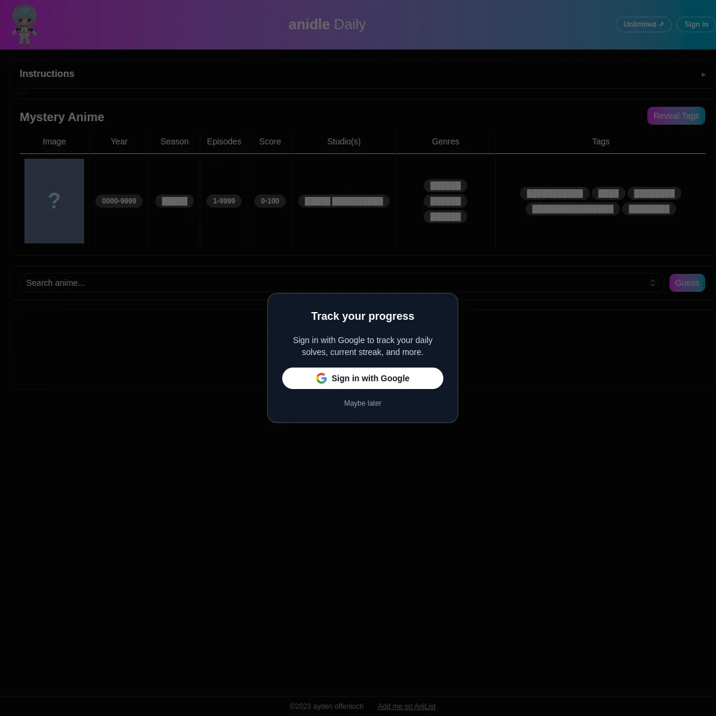Click the Genres column header
Screen dimensions: 716x716
[x=445, y=141]
